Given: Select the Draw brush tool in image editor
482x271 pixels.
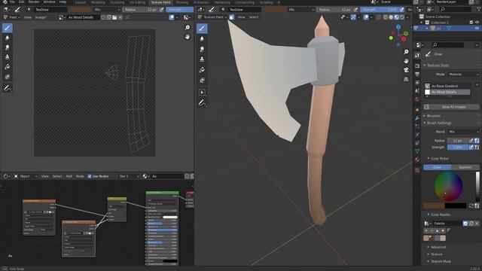Looking at the screenshot, I should 8,28.
